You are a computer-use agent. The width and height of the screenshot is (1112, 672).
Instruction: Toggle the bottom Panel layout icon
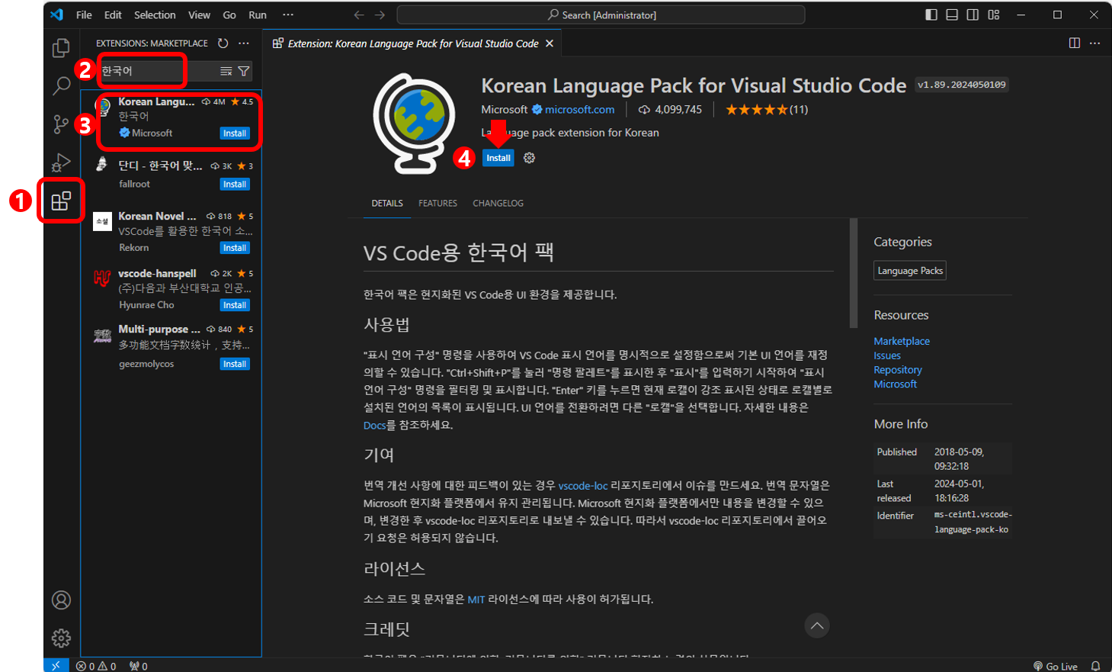tap(952, 14)
